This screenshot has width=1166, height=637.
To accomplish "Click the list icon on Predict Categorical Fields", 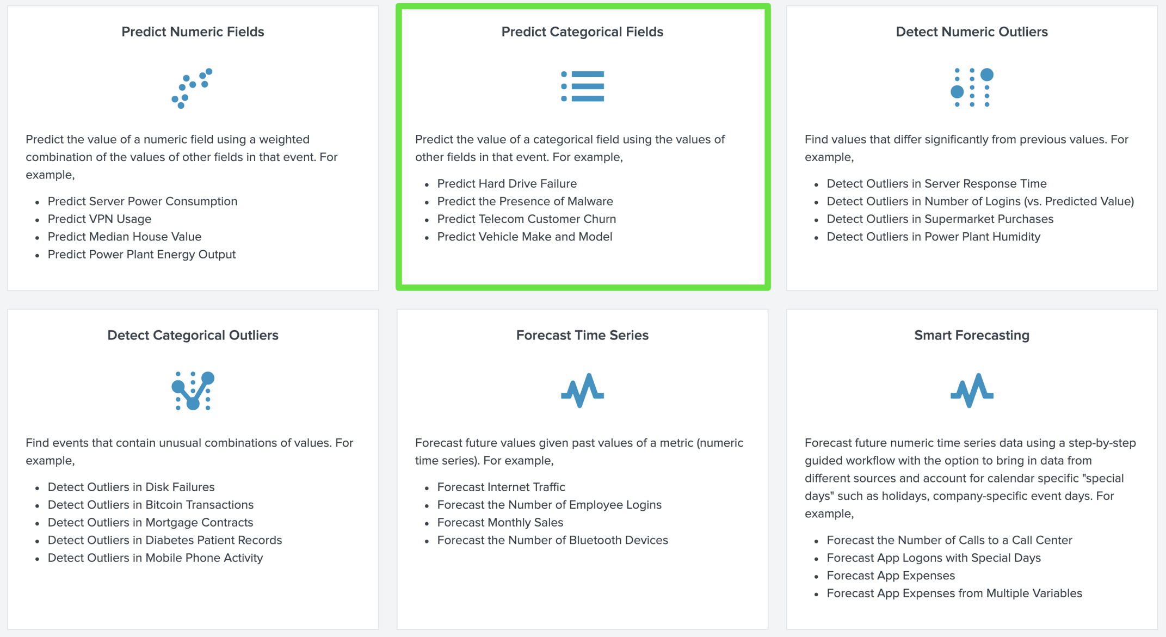I will pyautogui.click(x=582, y=85).
